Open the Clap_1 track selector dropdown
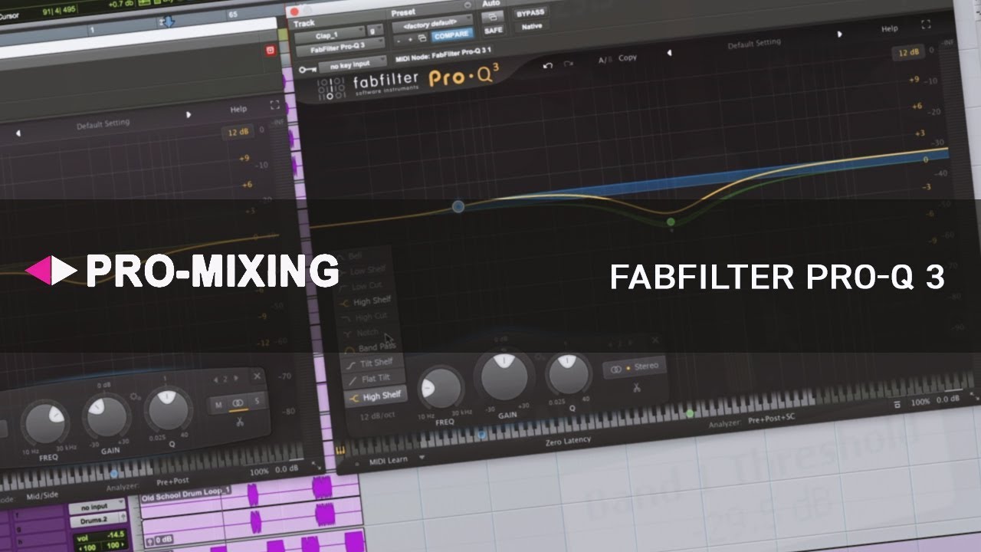 (330, 35)
